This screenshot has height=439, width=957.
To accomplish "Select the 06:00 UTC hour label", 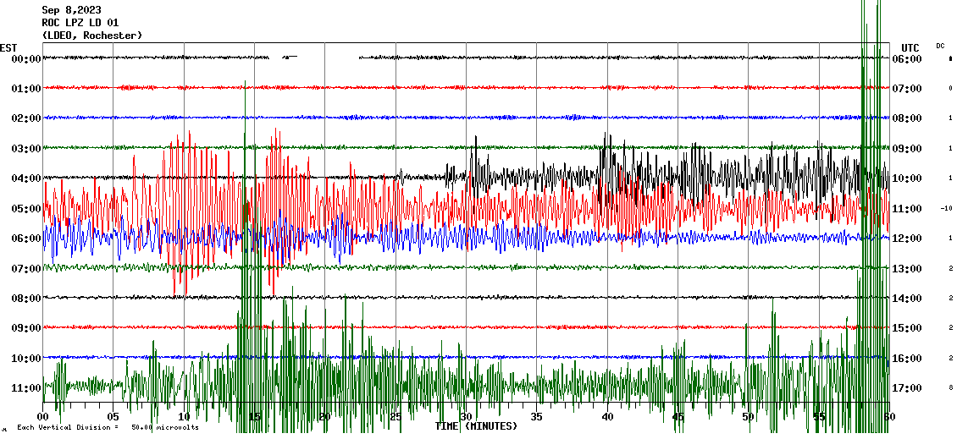I will pyautogui.click(x=907, y=59).
